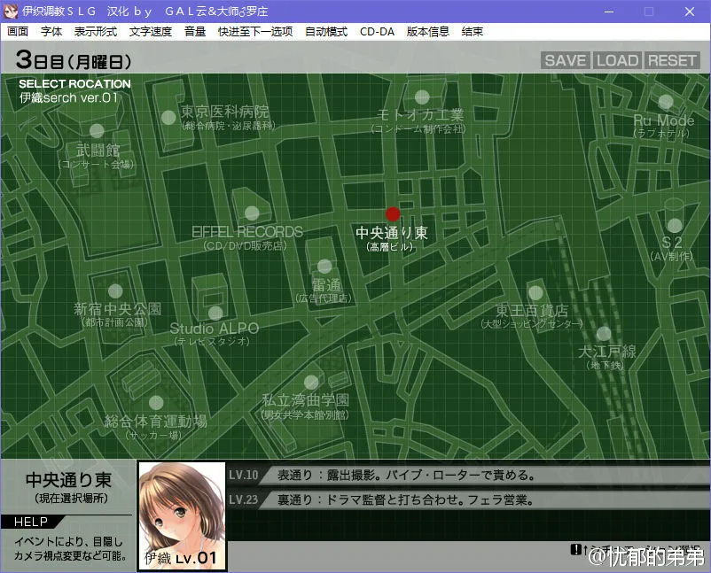Open the 表示形式 display format menu
Viewport: 711px width, 573px height.
tap(94, 31)
